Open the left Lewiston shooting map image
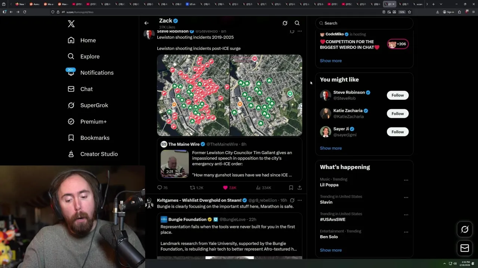478x268 pixels. [193, 95]
